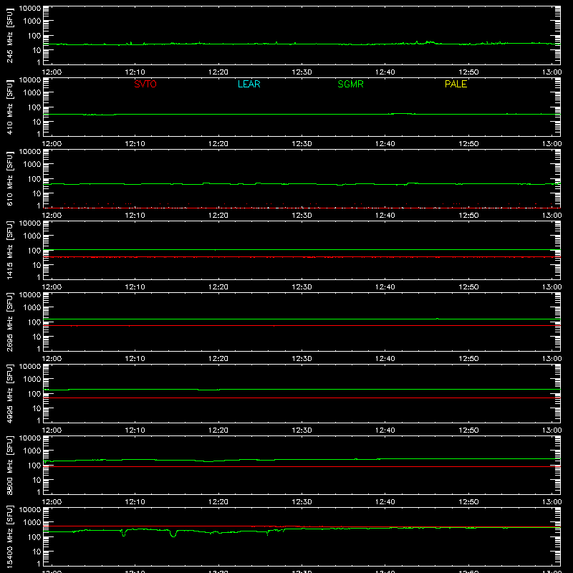573x573 pixels.
Task: Click the wide green dip in 15400 MHz plot
Action: pyautogui.click(x=173, y=534)
